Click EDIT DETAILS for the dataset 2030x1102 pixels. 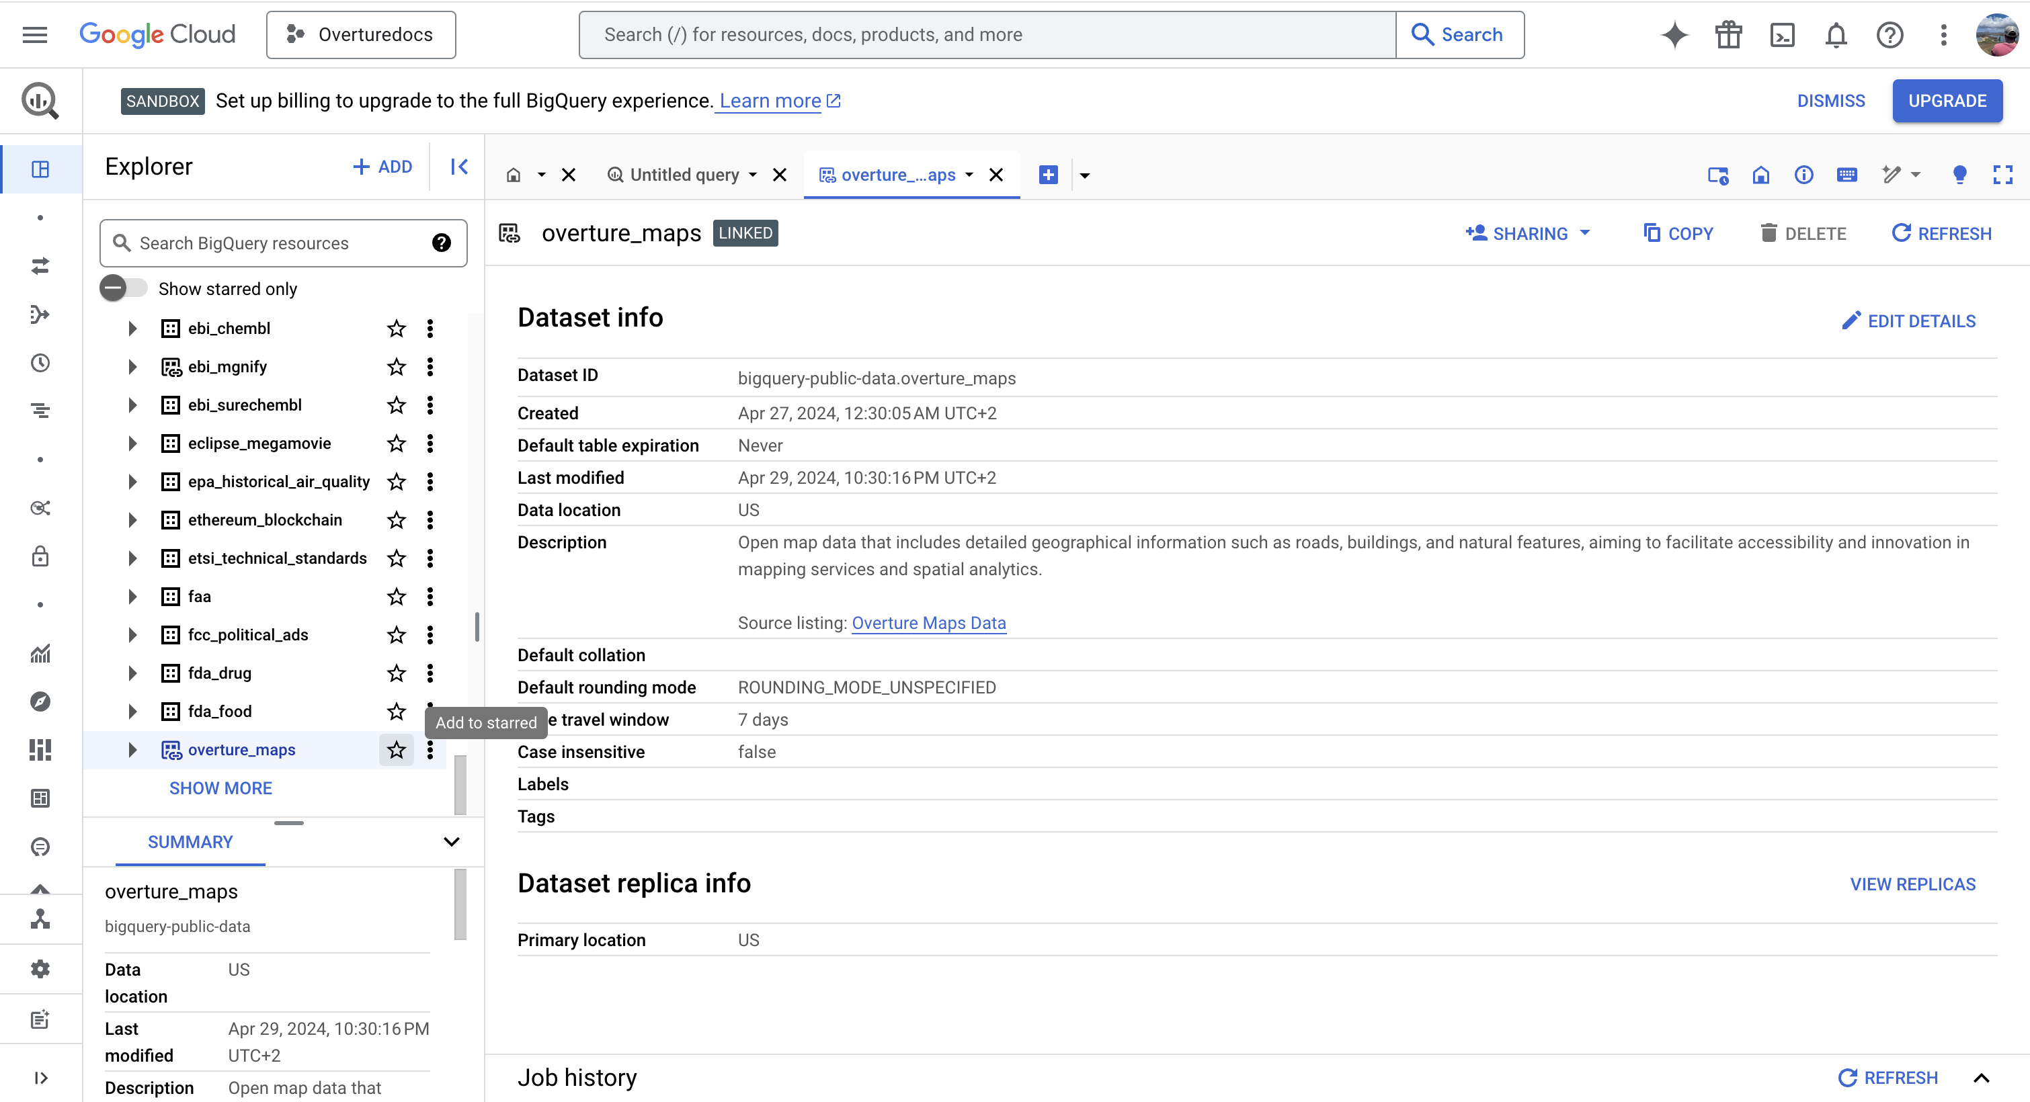[x=1908, y=321]
